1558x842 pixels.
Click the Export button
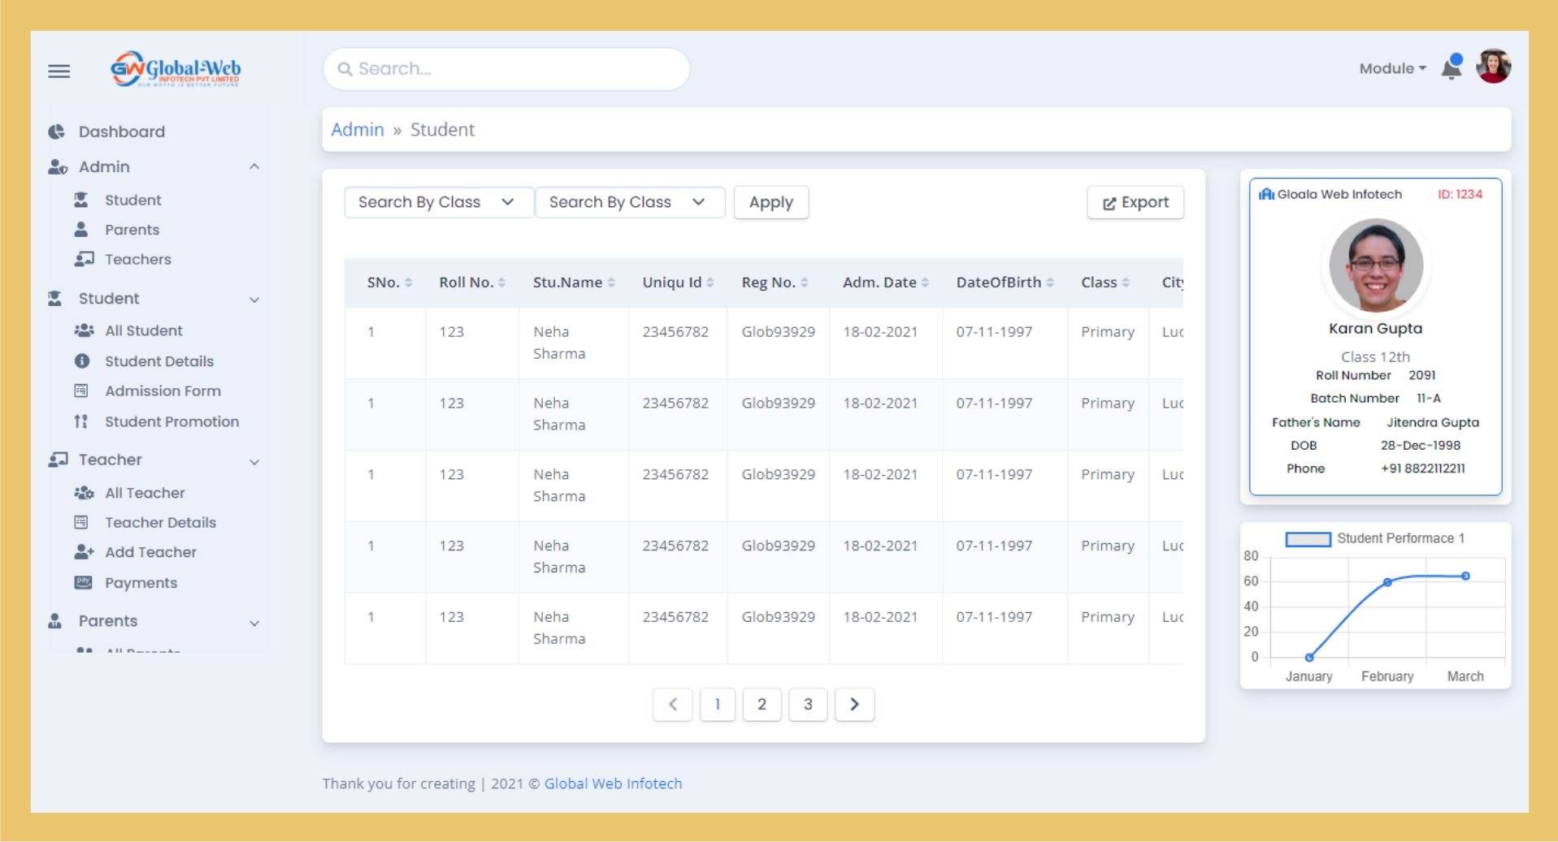pos(1135,202)
